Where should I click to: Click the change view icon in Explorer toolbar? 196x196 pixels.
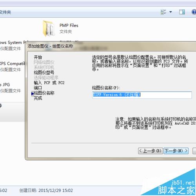pyautogui.click(x=163, y=12)
